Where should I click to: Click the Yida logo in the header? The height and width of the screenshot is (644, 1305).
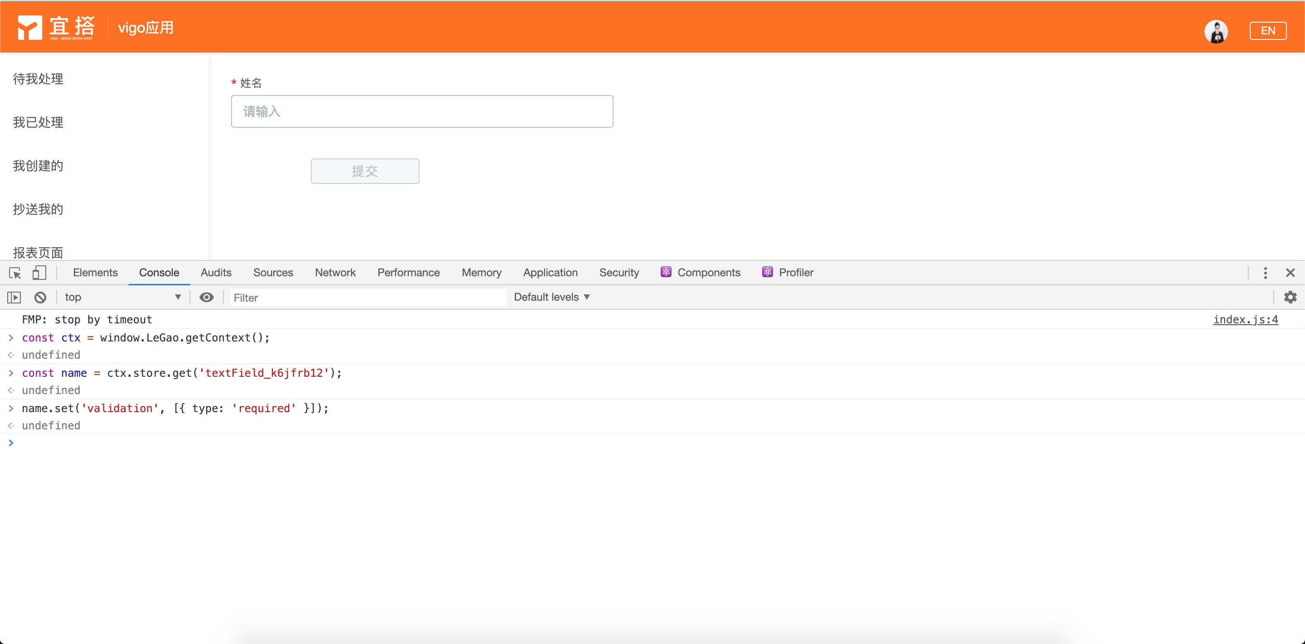[56, 27]
